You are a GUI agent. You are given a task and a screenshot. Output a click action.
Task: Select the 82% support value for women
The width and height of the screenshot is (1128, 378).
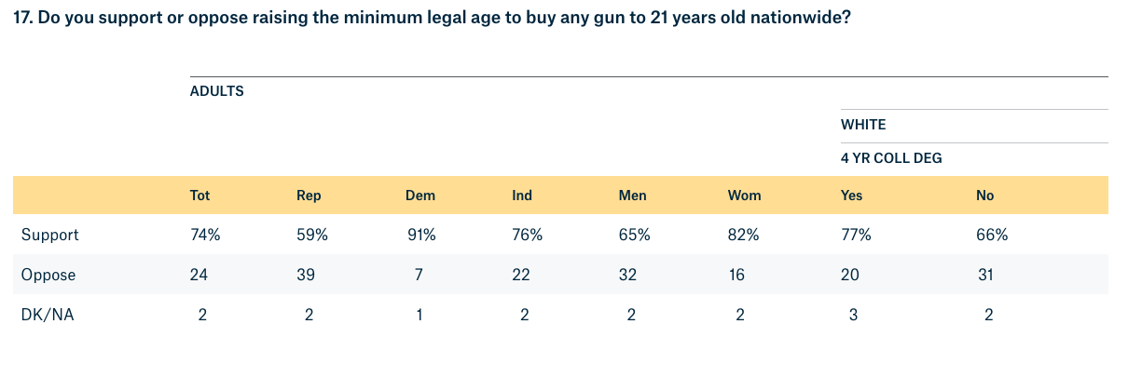click(x=745, y=236)
